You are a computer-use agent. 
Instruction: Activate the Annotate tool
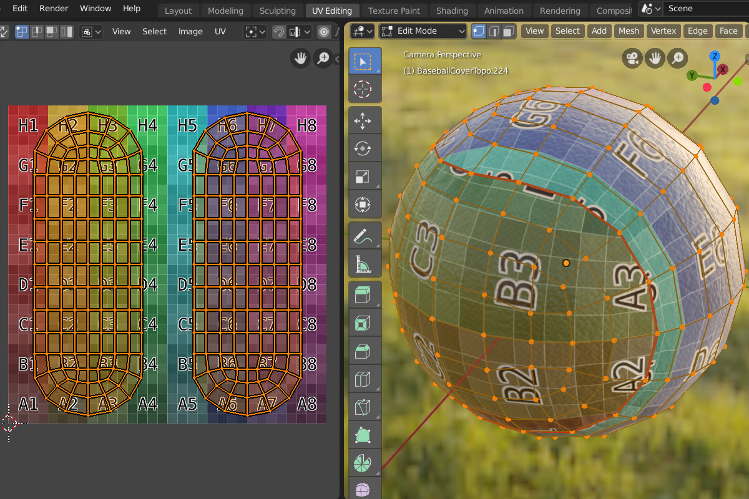(365, 234)
